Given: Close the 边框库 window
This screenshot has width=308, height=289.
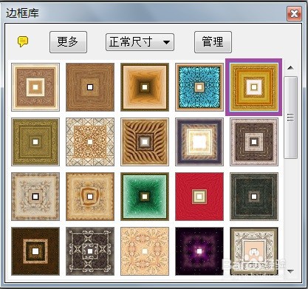Looking at the screenshot, I should point(294,13).
